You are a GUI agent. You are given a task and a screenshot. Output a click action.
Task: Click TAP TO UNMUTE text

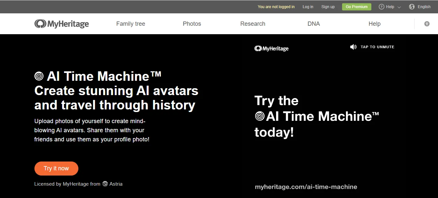(x=378, y=47)
